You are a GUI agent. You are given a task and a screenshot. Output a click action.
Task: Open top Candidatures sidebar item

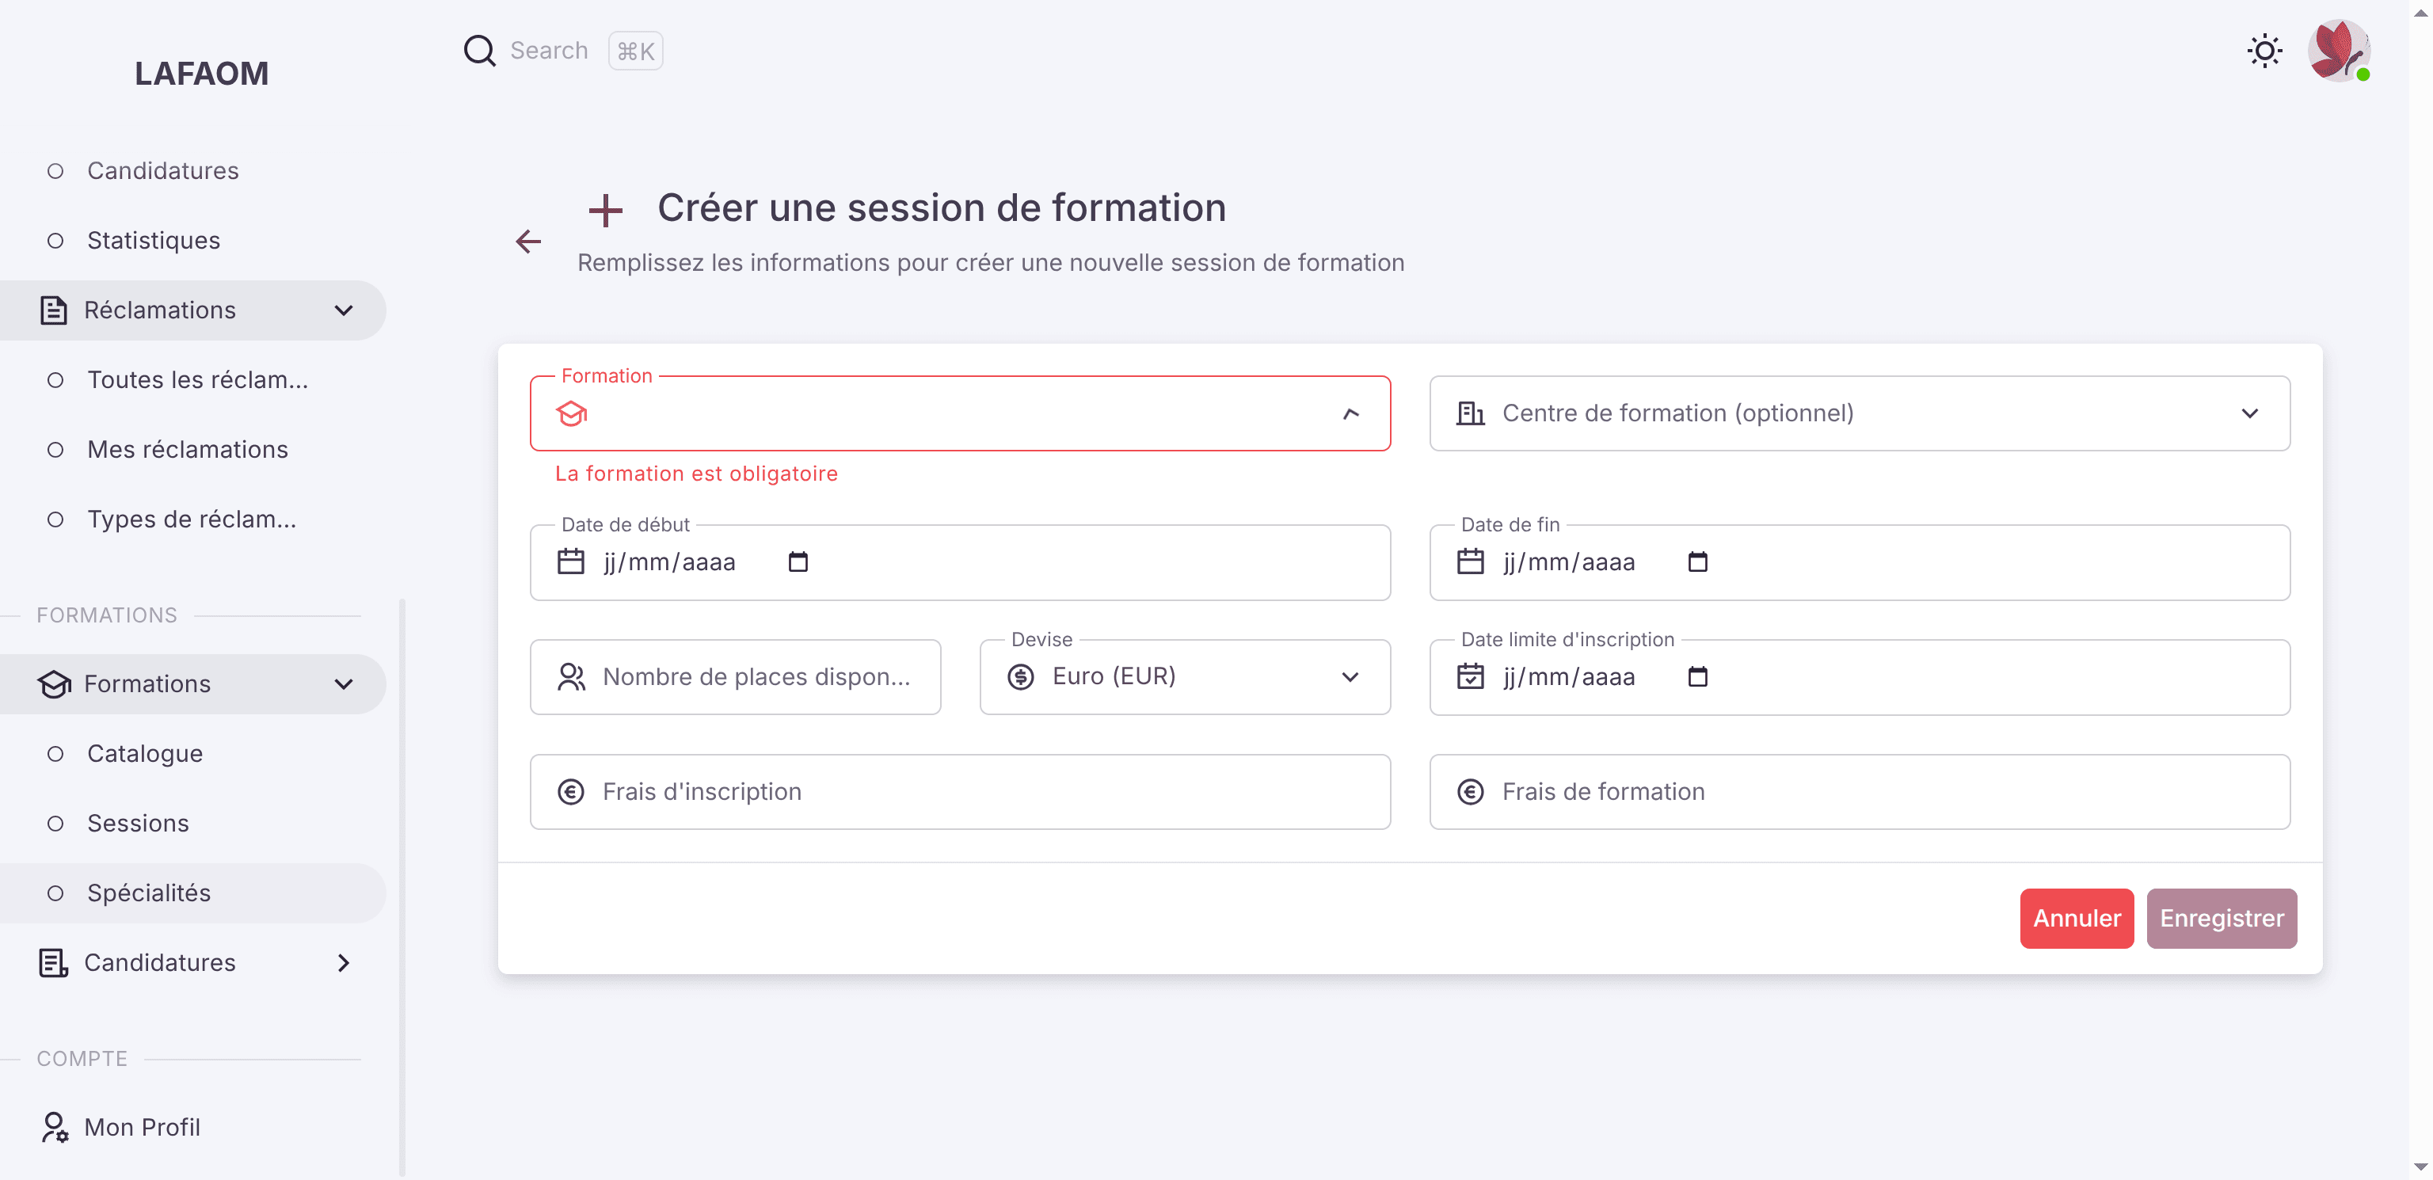point(192,171)
